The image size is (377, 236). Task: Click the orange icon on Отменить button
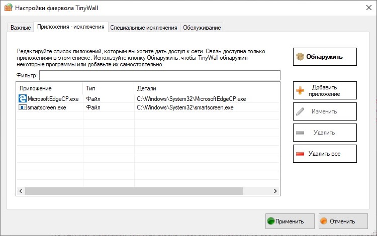click(324, 221)
